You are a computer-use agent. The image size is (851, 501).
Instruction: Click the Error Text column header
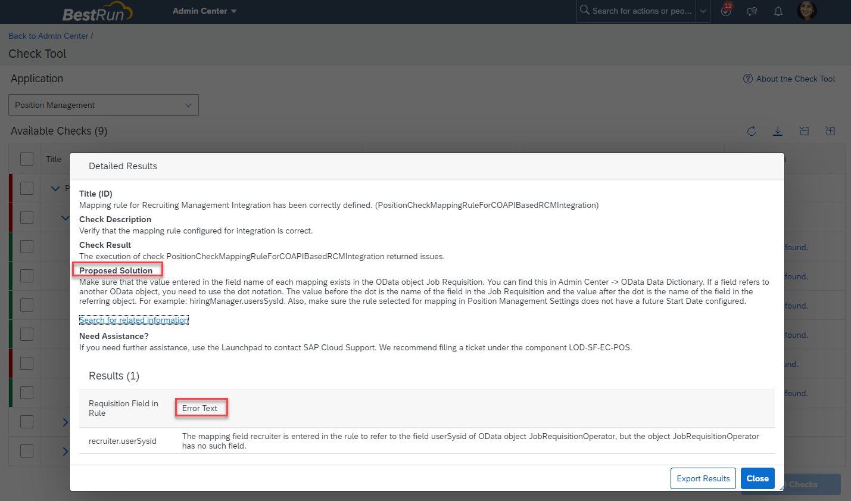[x=199, y=408]
